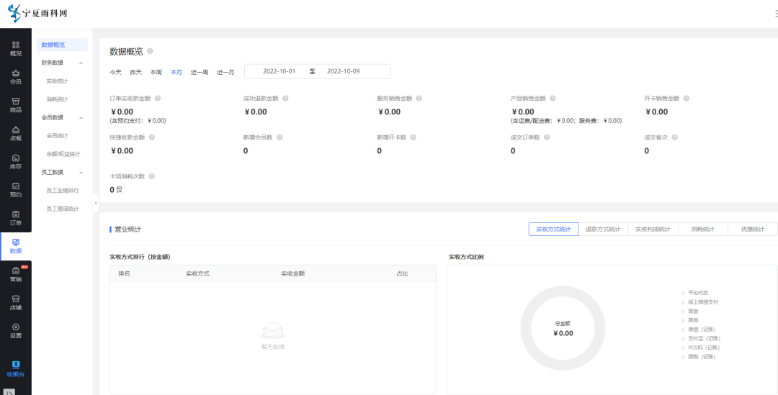Click help icon beside 快捷收款金额

pyautogui.click(x=152, y=137)
